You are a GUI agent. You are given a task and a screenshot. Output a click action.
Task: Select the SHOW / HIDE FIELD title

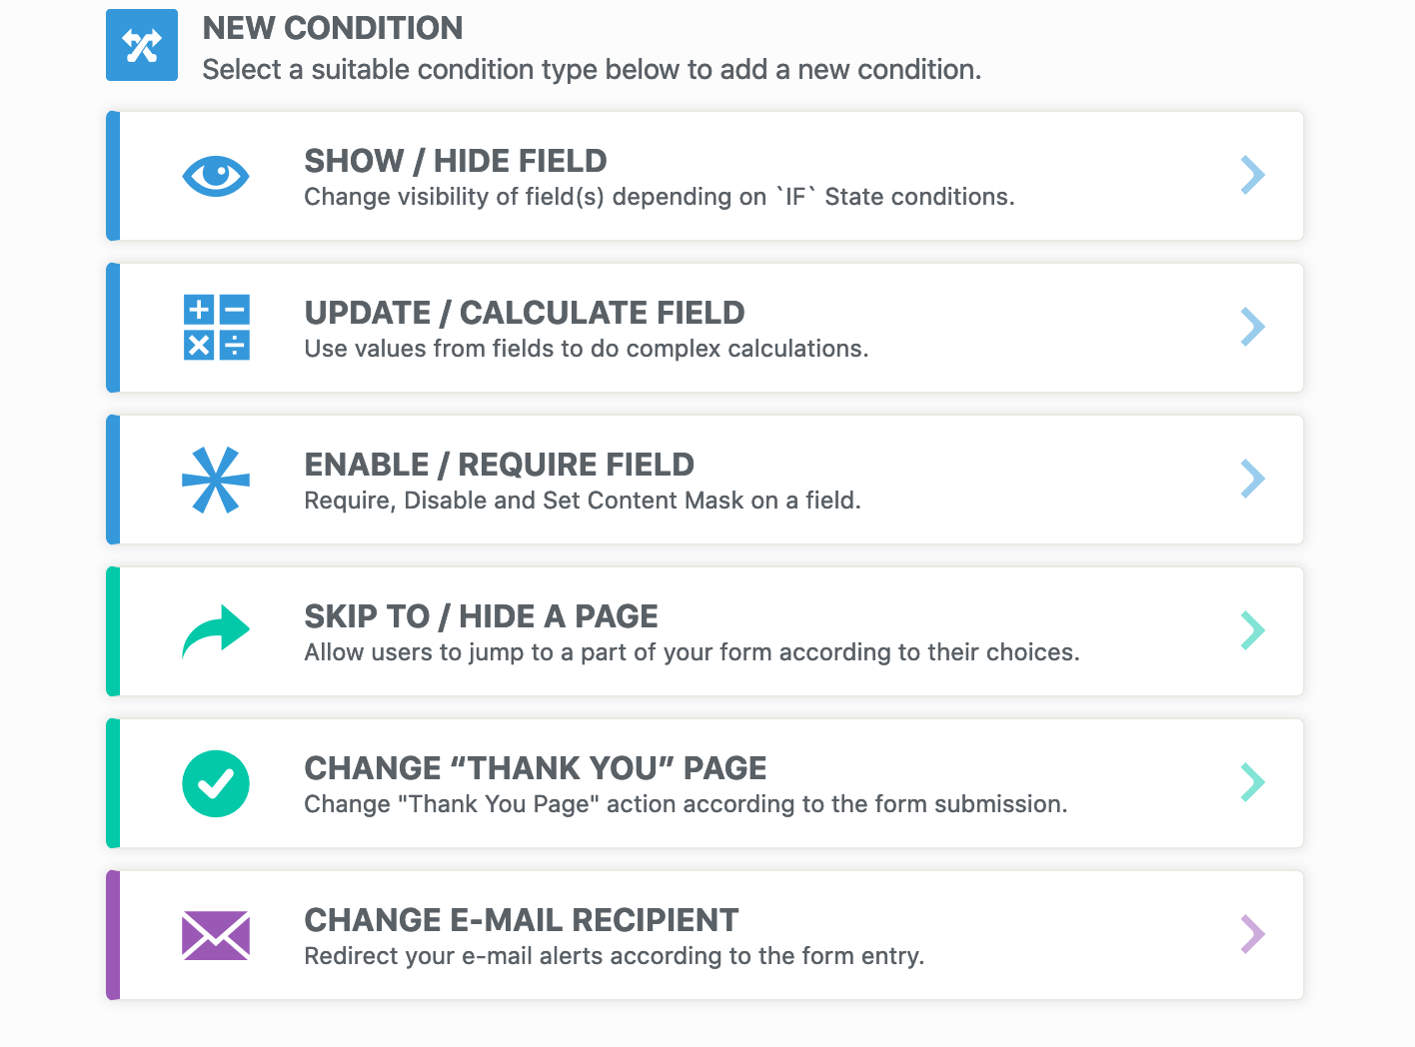[456, 161]
